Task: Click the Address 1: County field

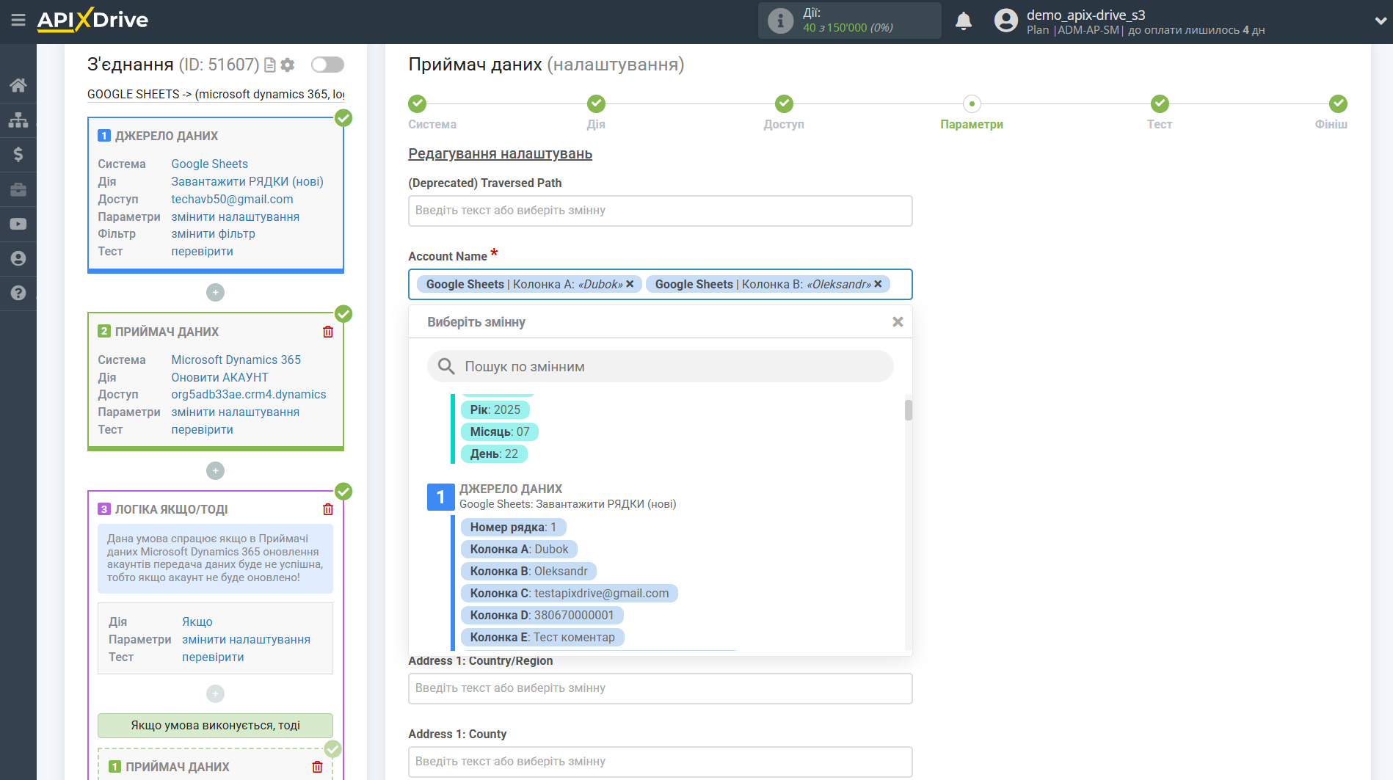Action: pyautogui.click(x=660, y=762)
